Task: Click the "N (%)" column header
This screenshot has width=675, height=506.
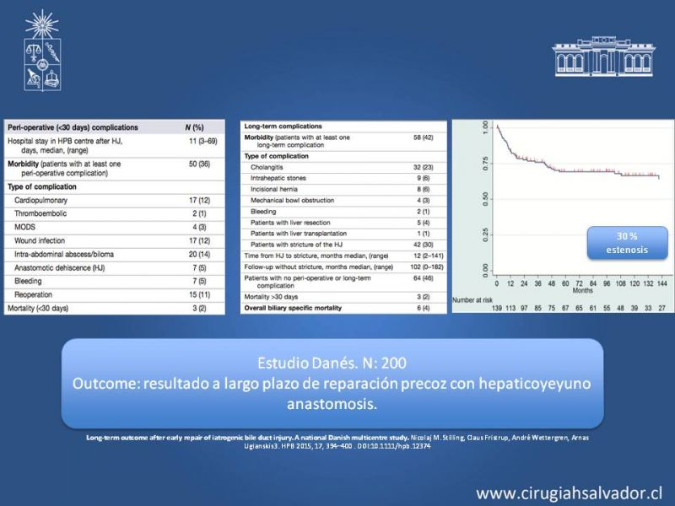Action: tap(199, 127)
